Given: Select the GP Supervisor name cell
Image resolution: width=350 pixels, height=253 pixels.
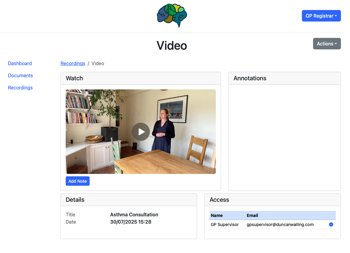Looking at the screenshot, I should (225, 225).
